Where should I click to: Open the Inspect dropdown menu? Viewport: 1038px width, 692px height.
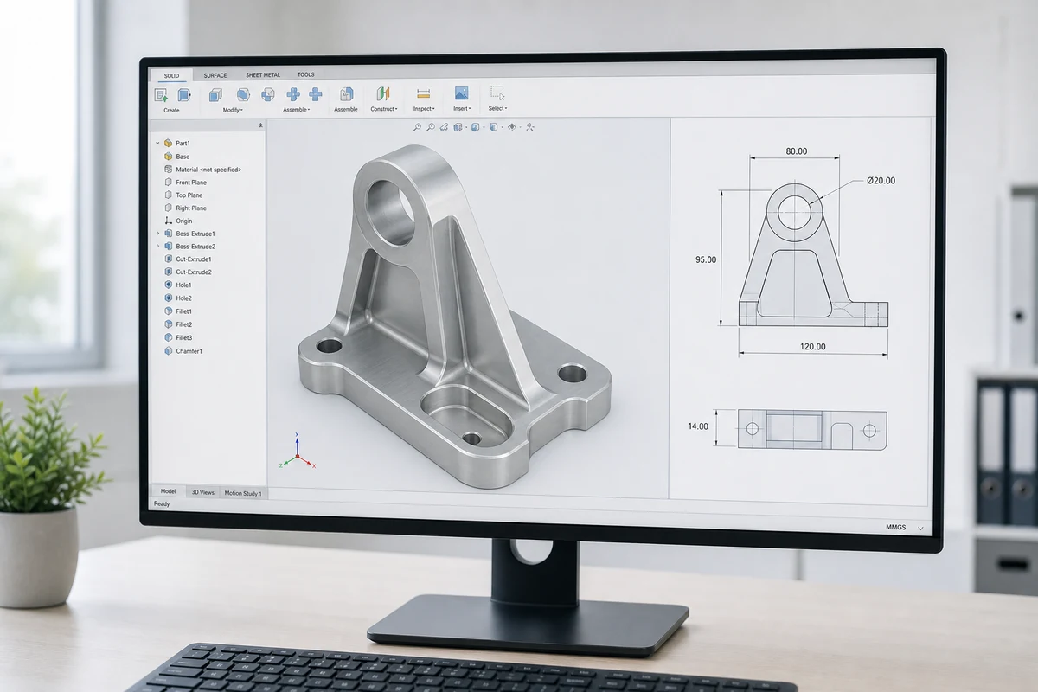point(423,109)
